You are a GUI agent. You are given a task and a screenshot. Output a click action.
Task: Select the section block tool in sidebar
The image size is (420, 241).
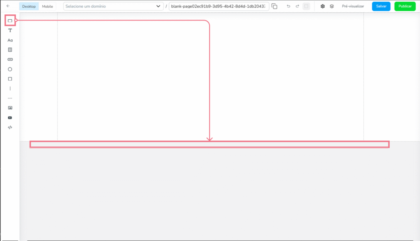[10, 20]
